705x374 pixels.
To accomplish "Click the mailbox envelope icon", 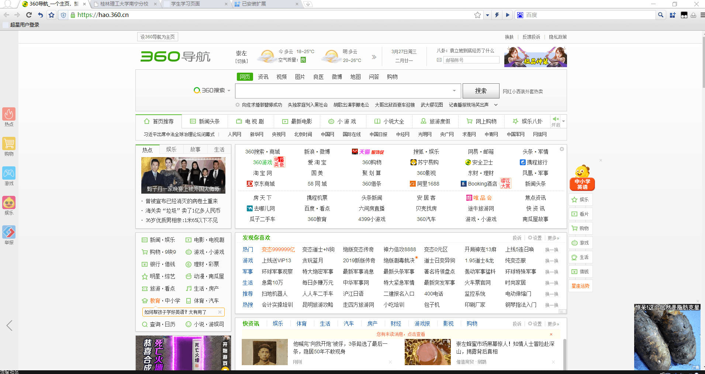I will [x=439, y=60].
